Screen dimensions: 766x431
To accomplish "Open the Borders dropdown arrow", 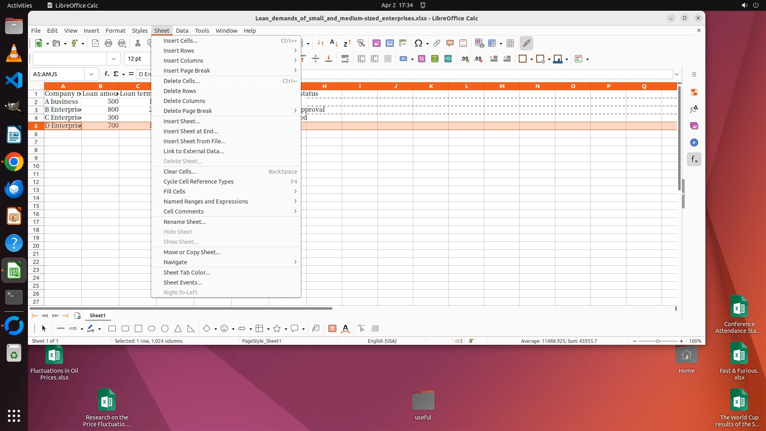I will click(x=531, y=59).
